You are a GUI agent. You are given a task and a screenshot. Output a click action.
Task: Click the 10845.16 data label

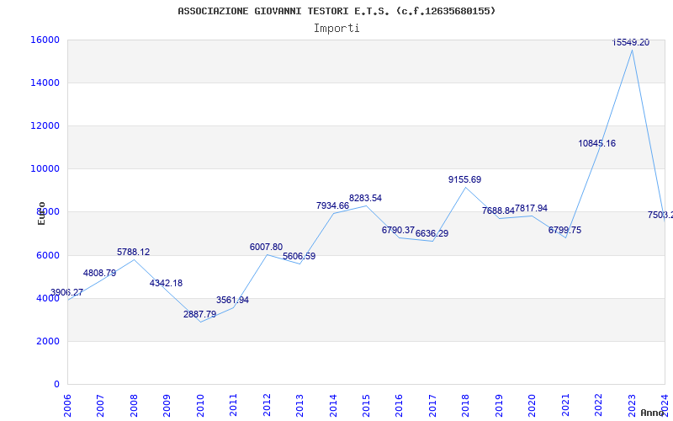click(x=596, y=143)
